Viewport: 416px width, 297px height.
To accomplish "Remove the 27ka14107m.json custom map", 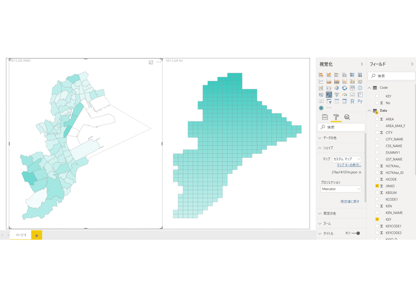I will (360, 172).
